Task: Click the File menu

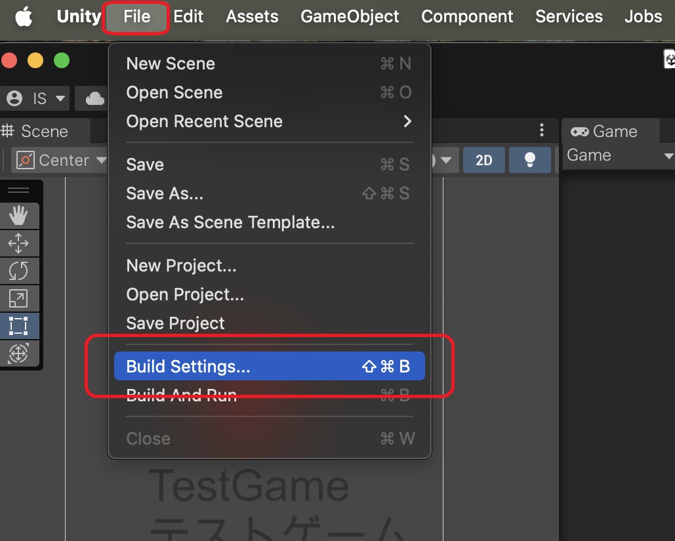Action: pyautogui.click(x=136, y=17)
